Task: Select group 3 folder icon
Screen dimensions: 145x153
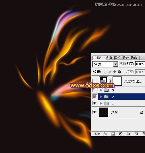Action: point(107,90)
